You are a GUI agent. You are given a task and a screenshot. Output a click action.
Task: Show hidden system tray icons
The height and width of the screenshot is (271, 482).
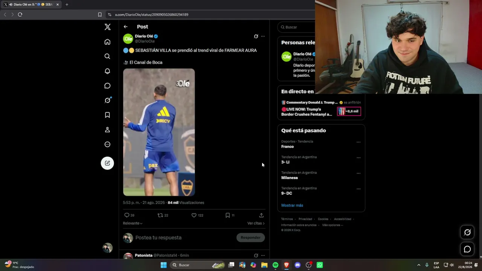pos(418,265)
